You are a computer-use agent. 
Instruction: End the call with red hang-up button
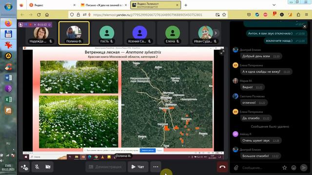pos(222,167)
